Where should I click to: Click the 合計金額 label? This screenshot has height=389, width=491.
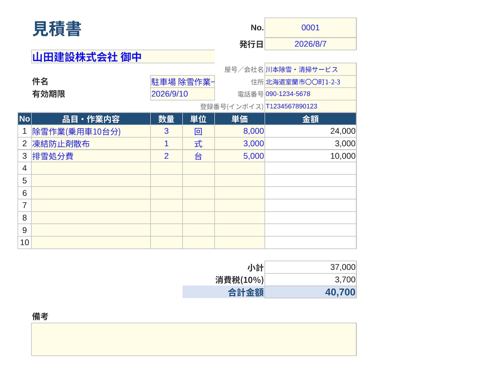246,293
